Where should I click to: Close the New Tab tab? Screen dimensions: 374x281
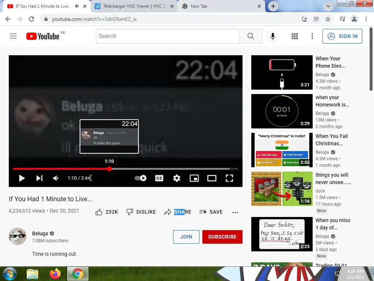point(259,6)
